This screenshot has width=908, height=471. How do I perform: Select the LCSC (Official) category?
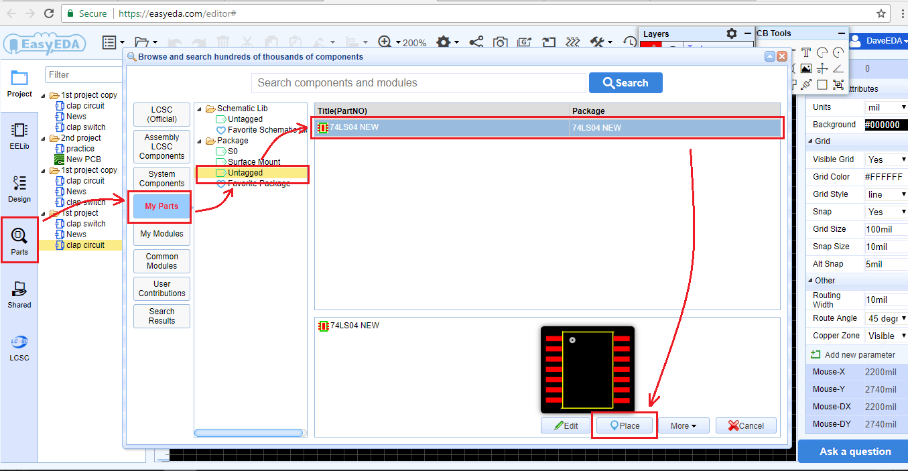coord(161,115)
